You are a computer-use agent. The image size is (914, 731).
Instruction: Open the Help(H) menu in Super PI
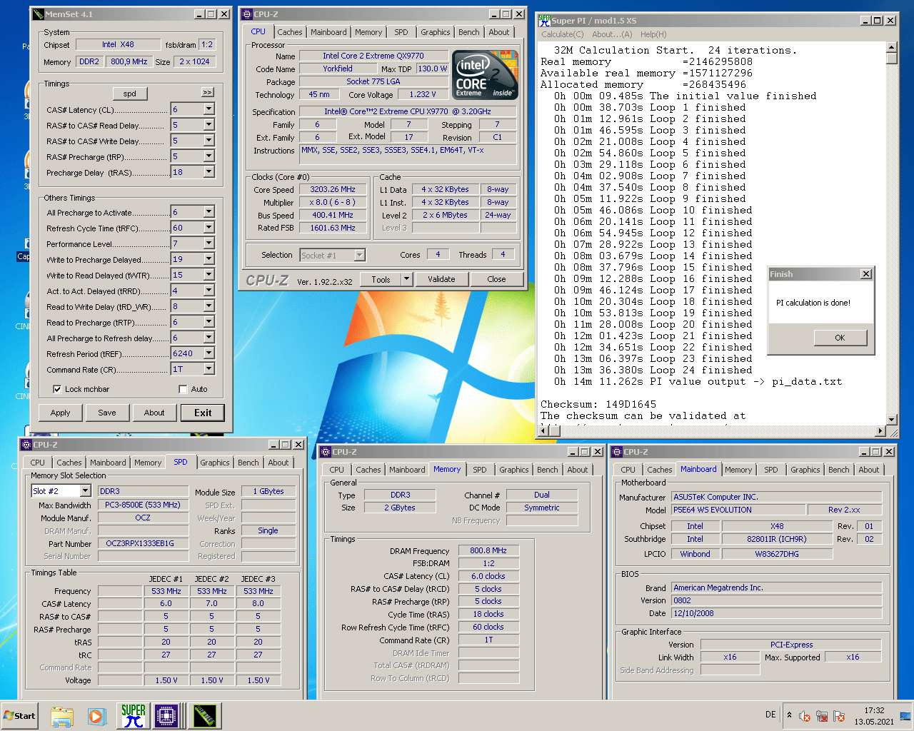tap(653, 34)
